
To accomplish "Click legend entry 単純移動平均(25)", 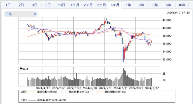I will [x=80, y=92].
